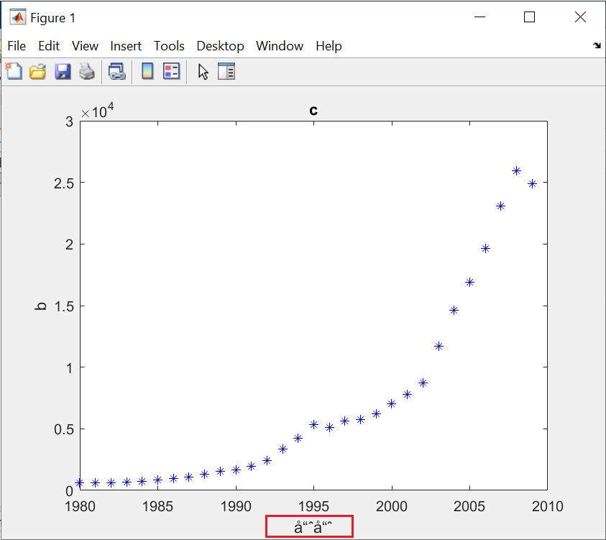Open the Edit menu

pos(49,46)
